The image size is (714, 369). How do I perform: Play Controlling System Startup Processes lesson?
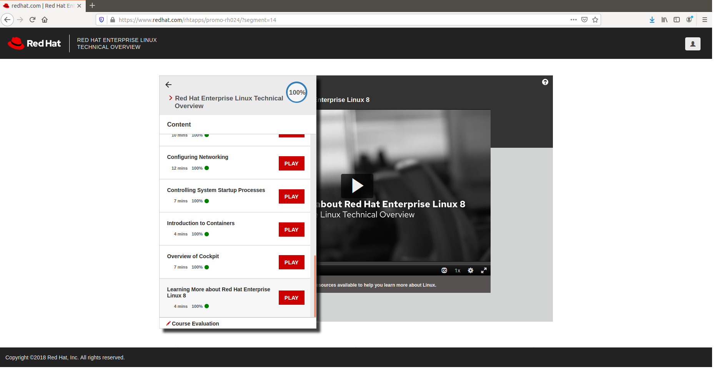(291, 197)
